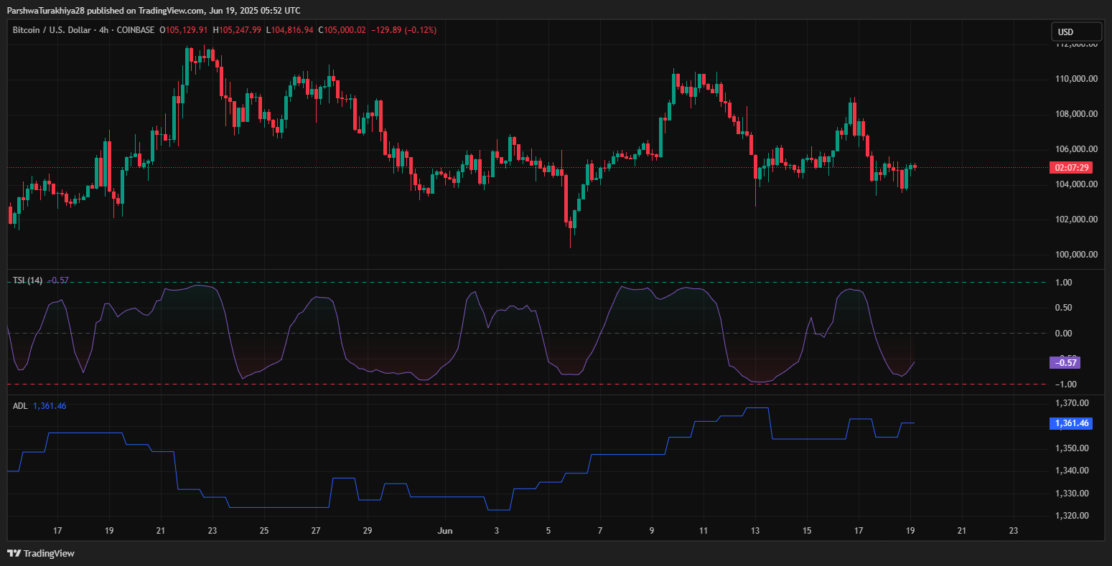The height and width of the screenshot is (566, 1112).
Task: Click date 17 at far left of time axis
Action: [x=57, y=531]
